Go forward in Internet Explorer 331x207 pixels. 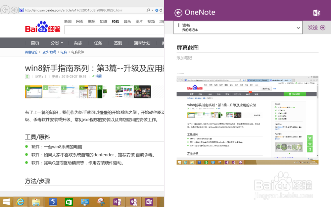[14, 10]
